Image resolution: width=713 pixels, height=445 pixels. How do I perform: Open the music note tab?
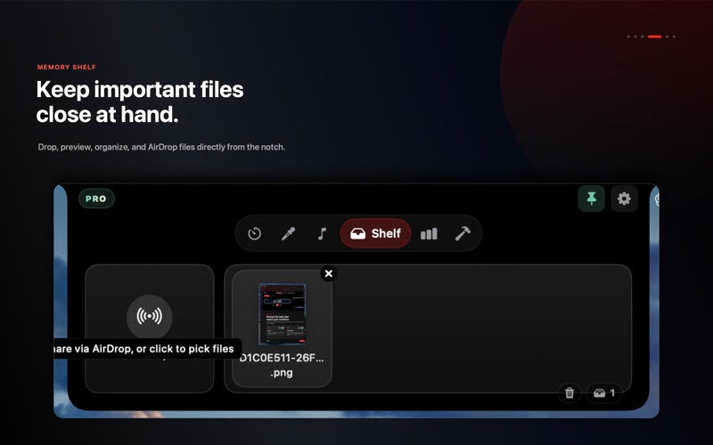[322, 233]
